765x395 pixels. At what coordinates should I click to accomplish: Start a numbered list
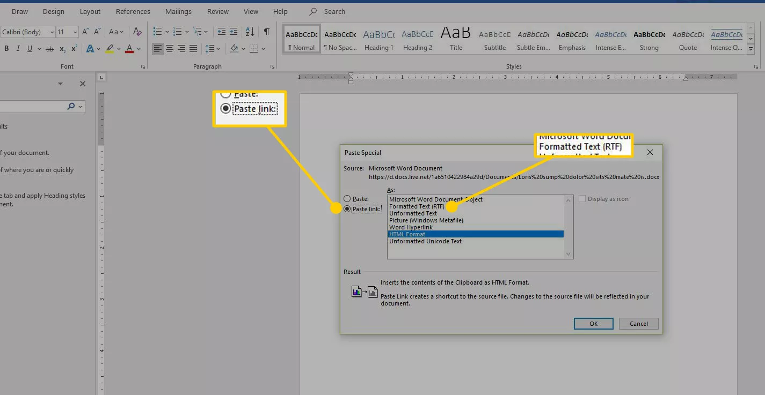coord(178,32)
